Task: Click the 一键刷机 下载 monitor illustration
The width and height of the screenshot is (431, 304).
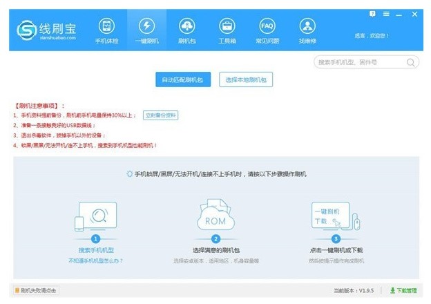Action: pyautogui.click(x=336, y=216)
